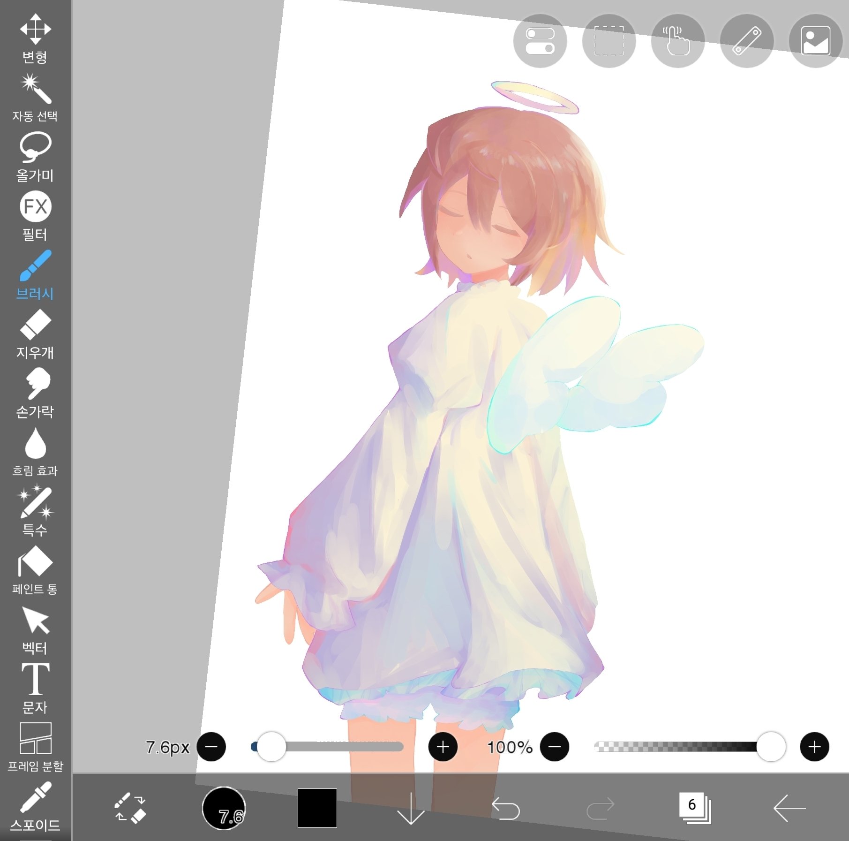Switch between brush and eraser

130,808
